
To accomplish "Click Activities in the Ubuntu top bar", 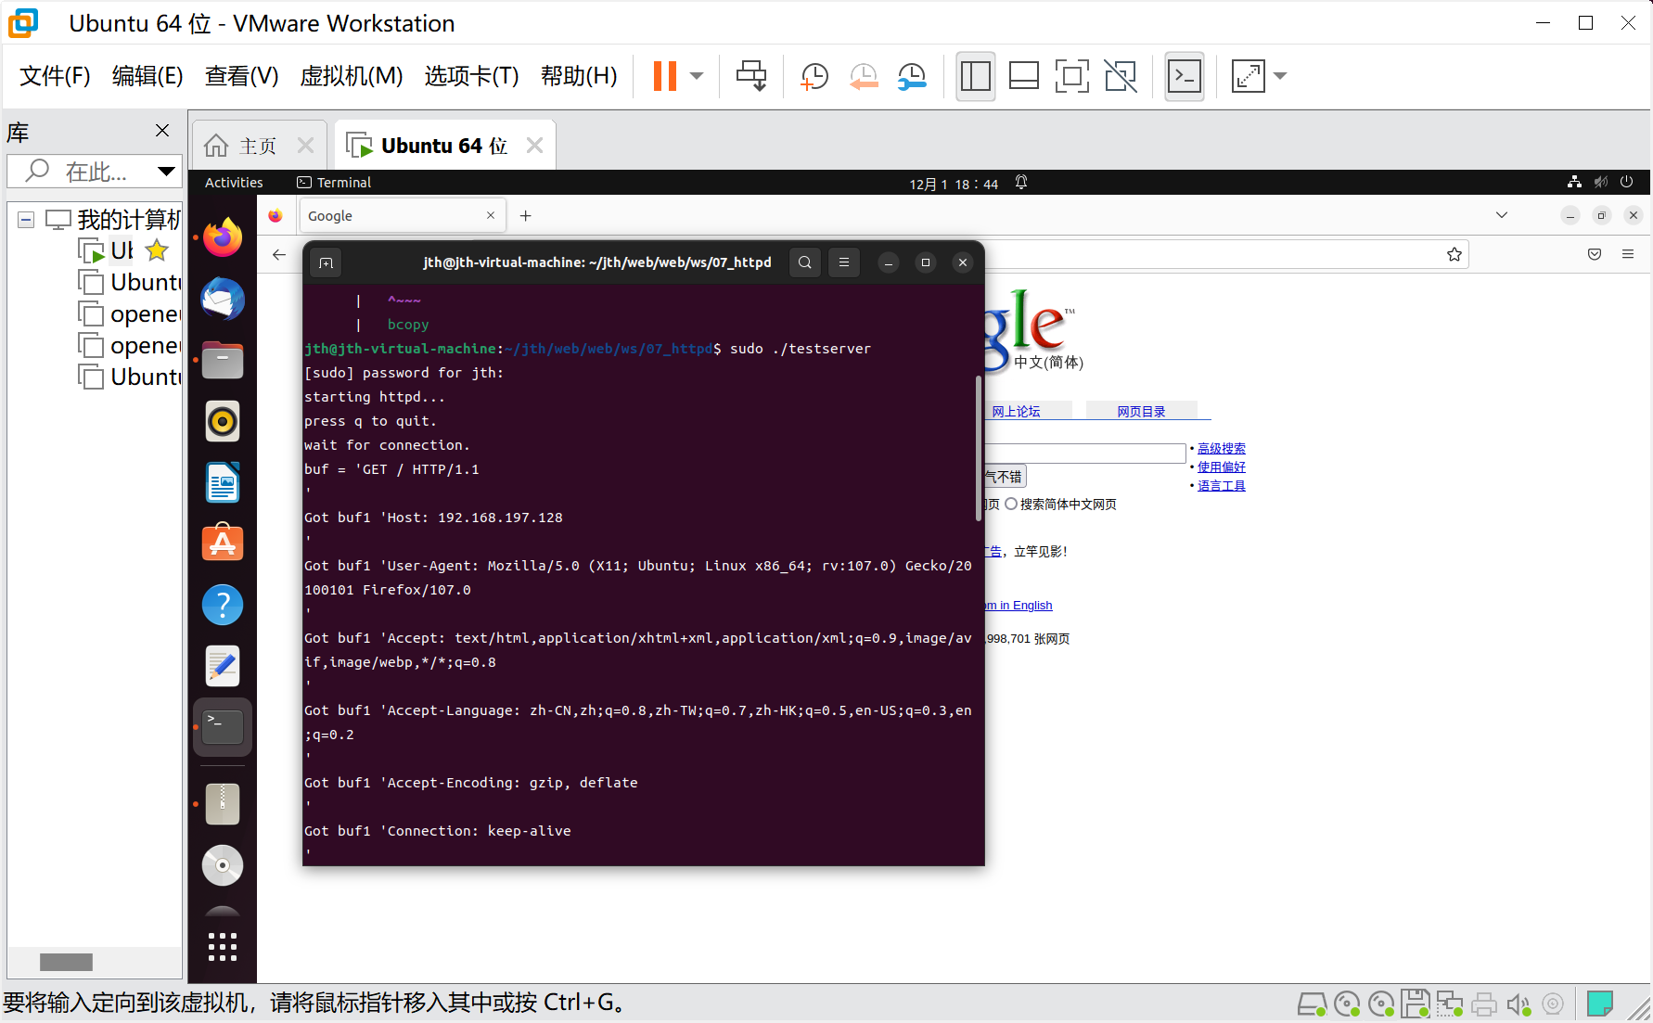I will click(234, 183).
